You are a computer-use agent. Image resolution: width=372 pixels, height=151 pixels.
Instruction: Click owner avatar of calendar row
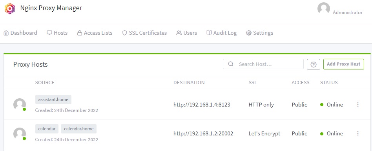20,134
